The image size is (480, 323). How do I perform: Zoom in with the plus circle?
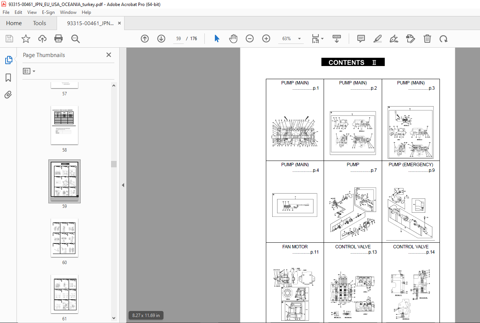pos(266,39)
